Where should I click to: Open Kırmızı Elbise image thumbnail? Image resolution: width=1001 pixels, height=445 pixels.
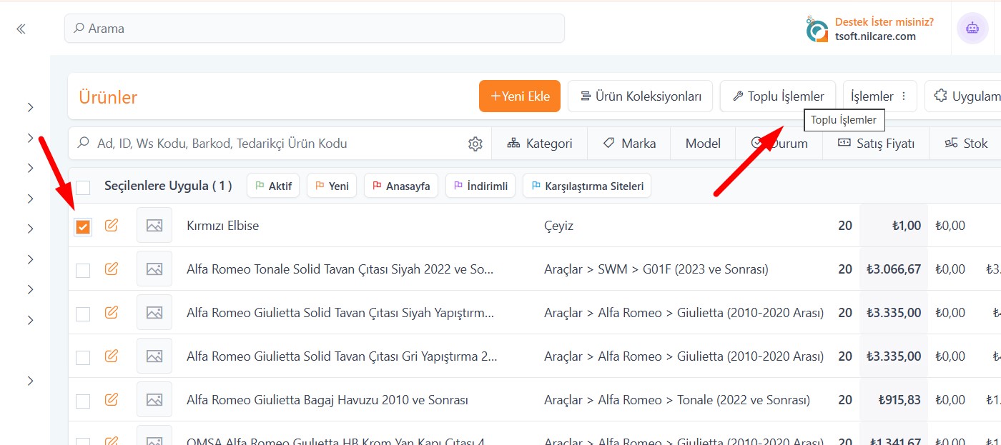(x=154, y=226)
